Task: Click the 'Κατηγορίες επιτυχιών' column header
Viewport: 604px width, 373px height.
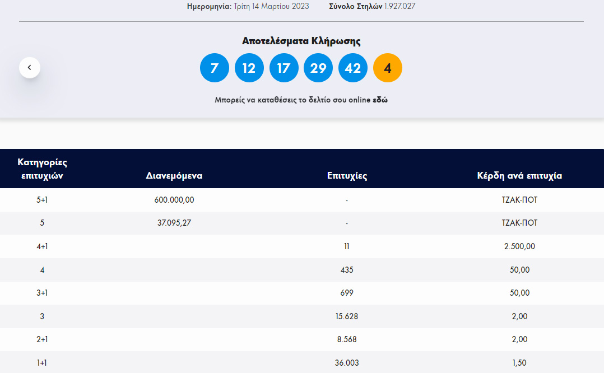Action: tap(42, 169)
